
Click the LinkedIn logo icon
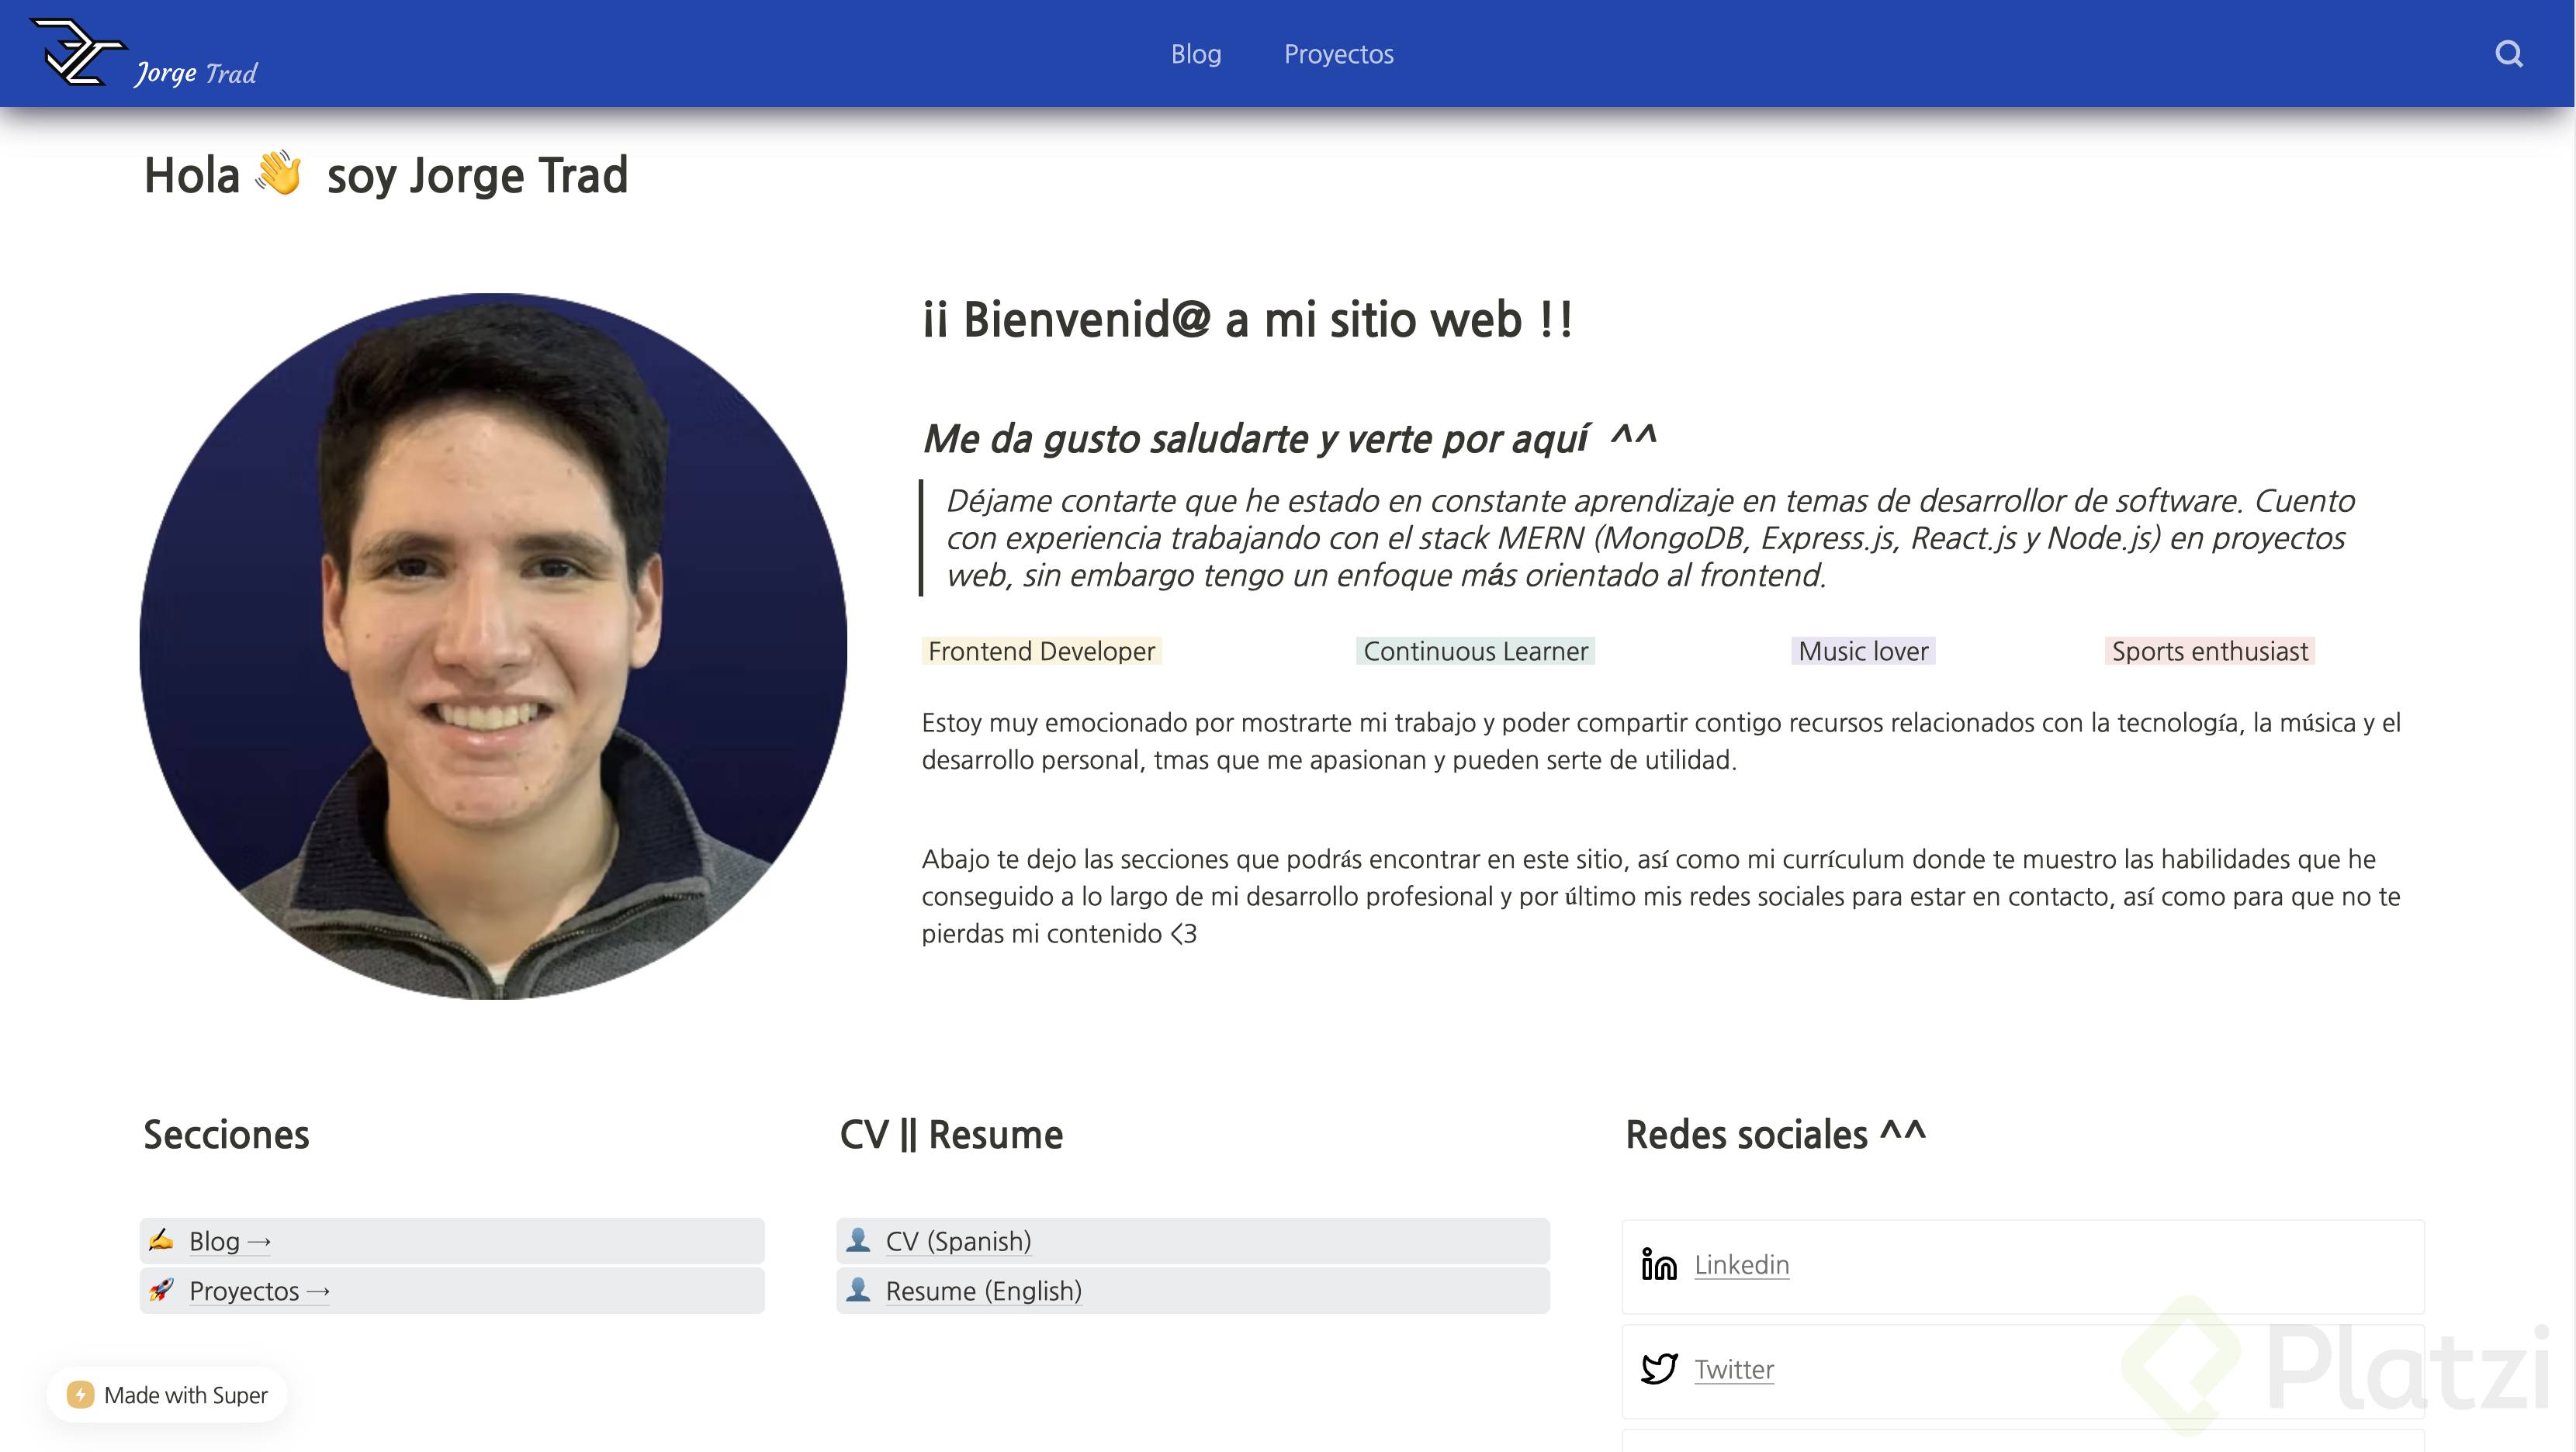click(x=1658, y=1265)
